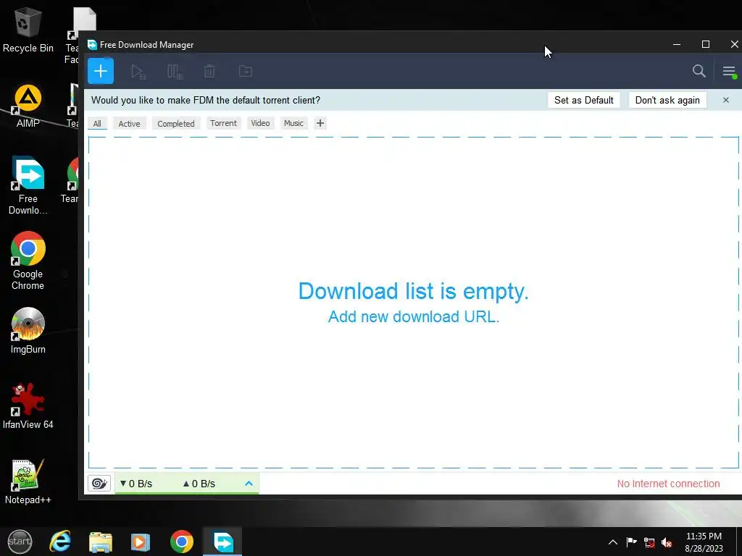Launch Chrome from the taskbar
This screenshot has height=556, width=742.
182,542
